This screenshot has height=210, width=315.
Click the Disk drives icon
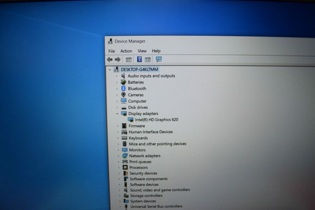pyautogui.click(x=124, y=108)
